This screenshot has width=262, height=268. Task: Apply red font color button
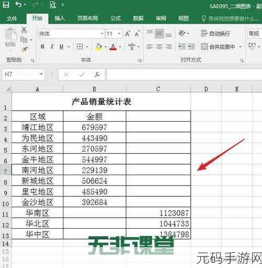113,47
